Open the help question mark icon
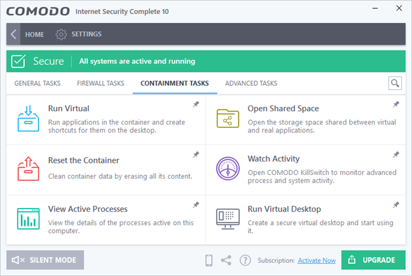 (x=245, y=260)
